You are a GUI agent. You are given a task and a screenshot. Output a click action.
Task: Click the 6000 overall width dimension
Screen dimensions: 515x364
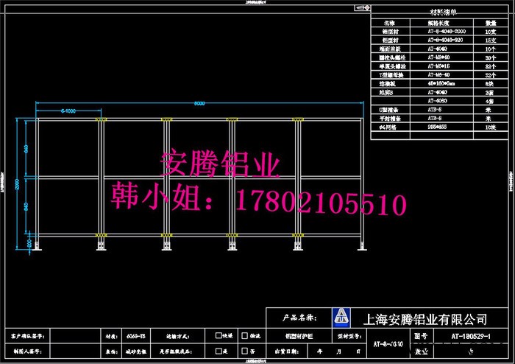pos(199,103)
